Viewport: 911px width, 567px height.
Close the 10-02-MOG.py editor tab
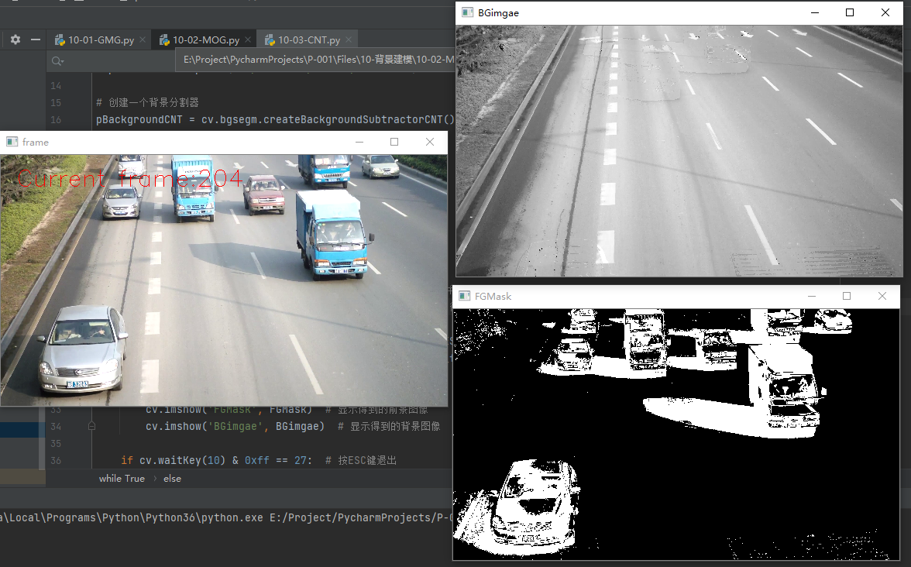[248, 40]
